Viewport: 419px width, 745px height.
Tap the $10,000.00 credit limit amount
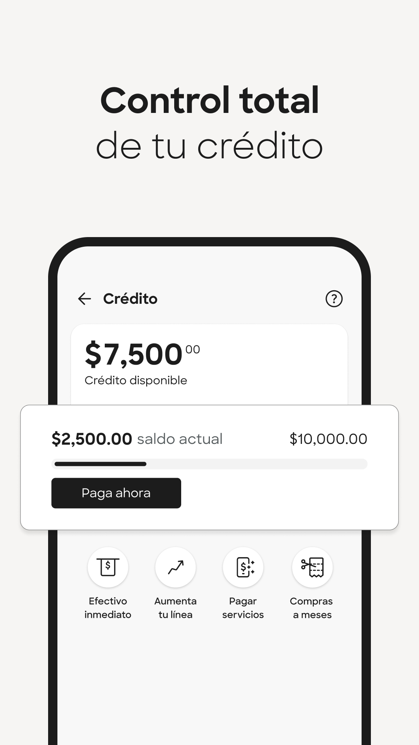coord(328,439)
